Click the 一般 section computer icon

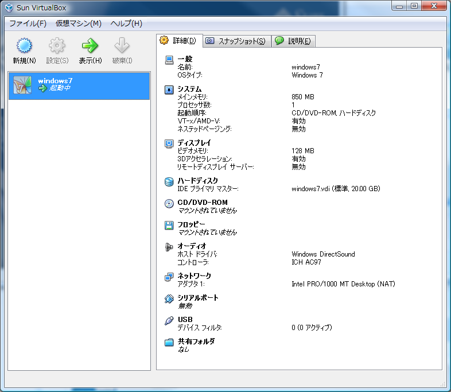[x=169, y=60]
